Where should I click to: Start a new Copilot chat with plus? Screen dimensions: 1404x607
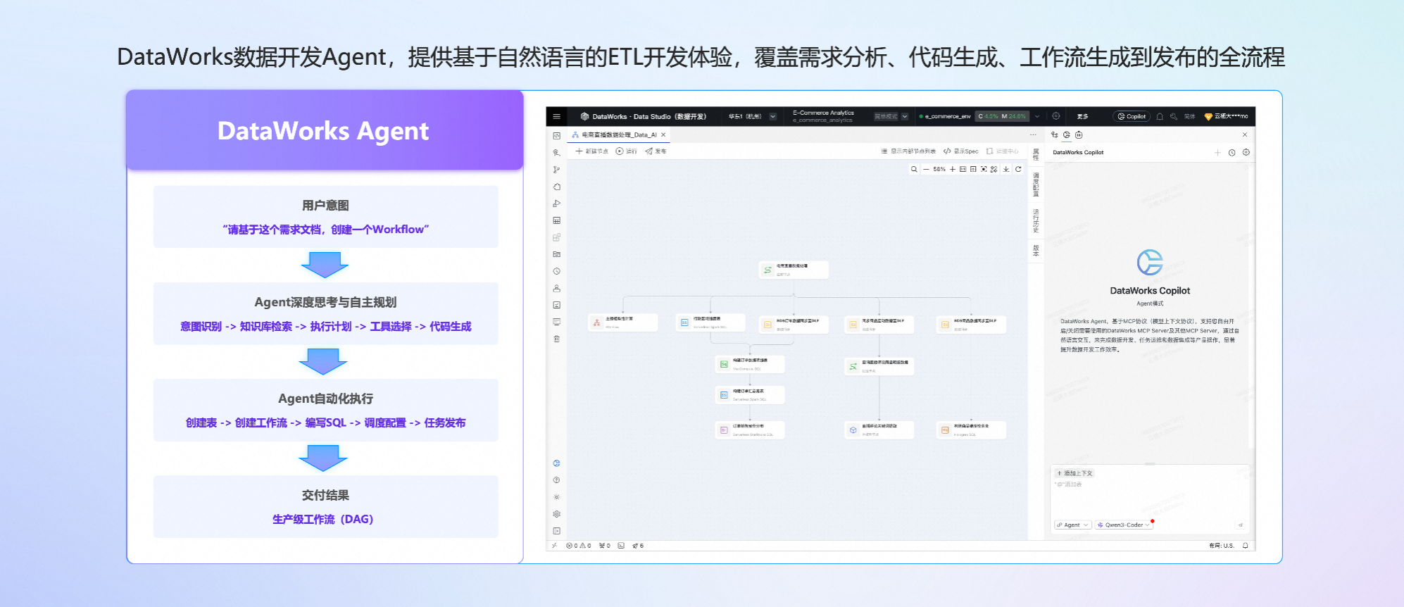coord(1217,152)
